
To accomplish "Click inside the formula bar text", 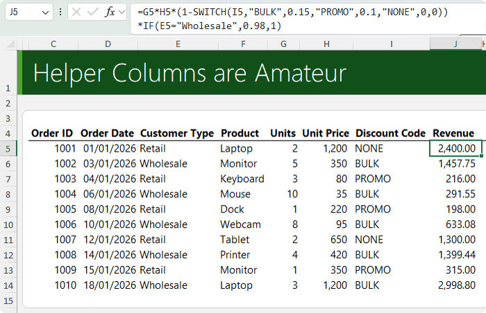I will pyautogui.click(x=292, y=19).
